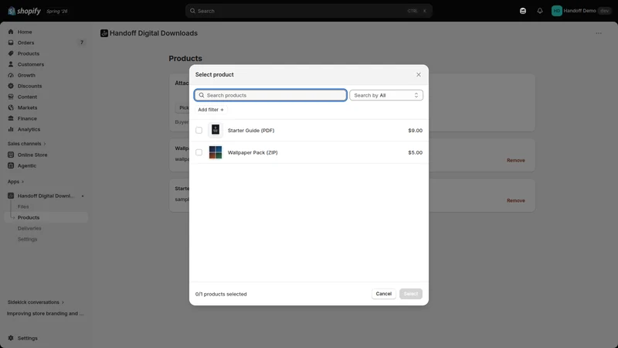The height and width of the screenshot is (348, 618).
Task: Open the notifications bell
Action: (539, 11)
